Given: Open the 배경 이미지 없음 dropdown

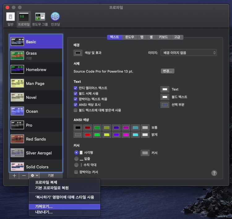Looking at the screenshot, I should tap(189, 53).
